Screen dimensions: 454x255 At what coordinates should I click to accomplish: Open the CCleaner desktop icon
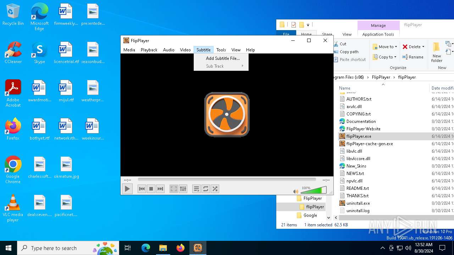(13, 53)
